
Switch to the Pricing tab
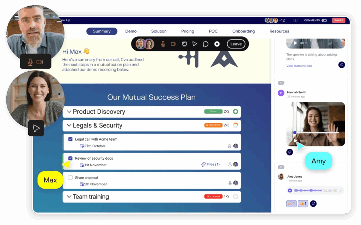point(188,31)
